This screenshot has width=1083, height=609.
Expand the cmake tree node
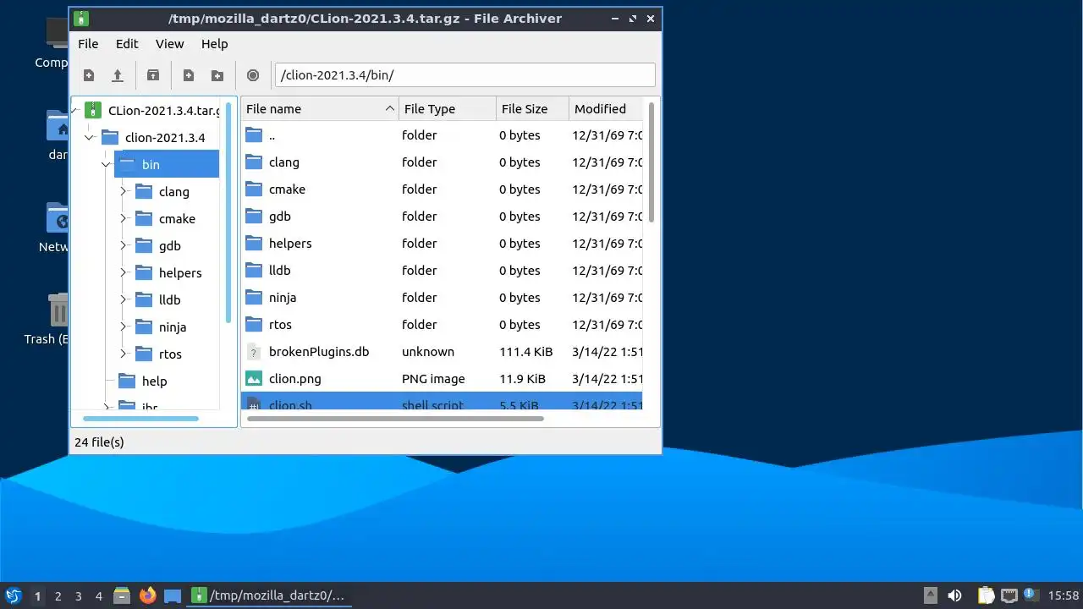click(x=123, y=218)
